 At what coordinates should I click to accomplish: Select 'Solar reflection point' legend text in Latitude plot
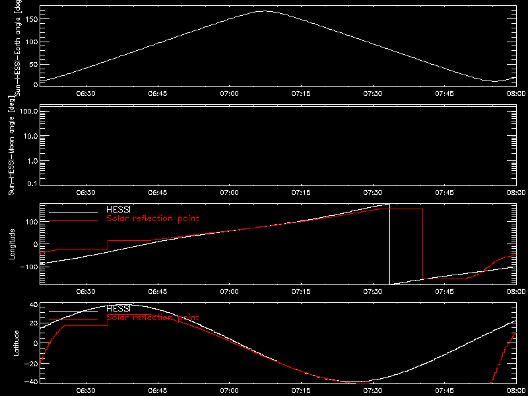[152, 317]
